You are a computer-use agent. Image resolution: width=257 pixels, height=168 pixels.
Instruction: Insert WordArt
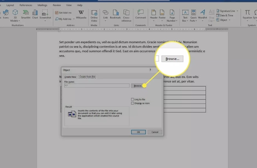point(202,15)
